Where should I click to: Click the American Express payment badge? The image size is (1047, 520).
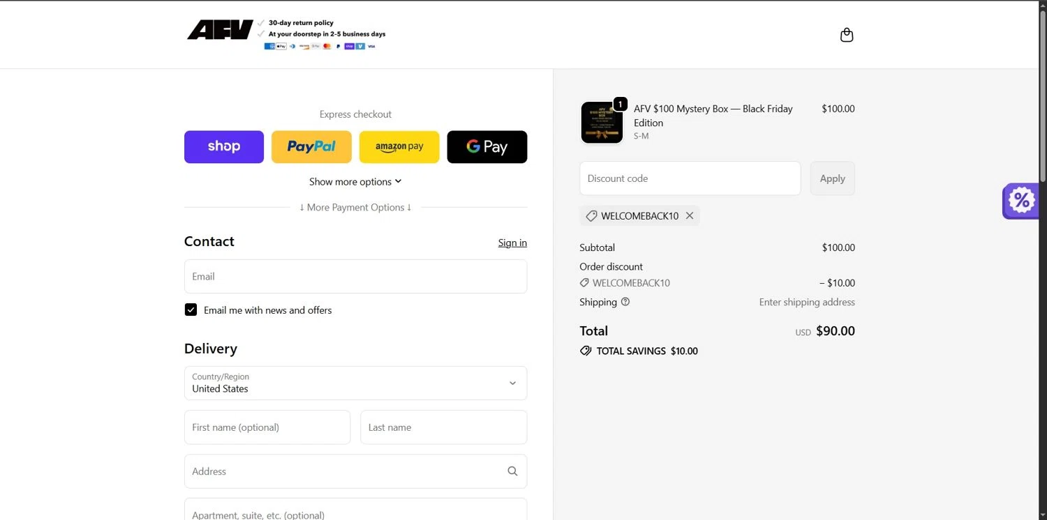tap(269, 46)
